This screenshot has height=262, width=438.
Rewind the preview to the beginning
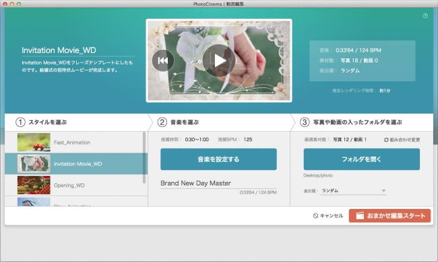(163, 60)
